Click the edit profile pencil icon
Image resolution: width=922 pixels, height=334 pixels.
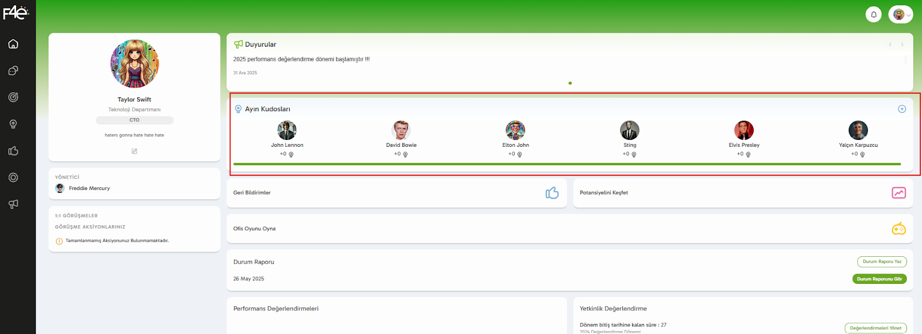click(x=134, y=151)
